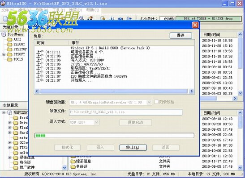Click the 大小总计 699MB field
The width and height of the screenshot is (245, 178).
167,19
